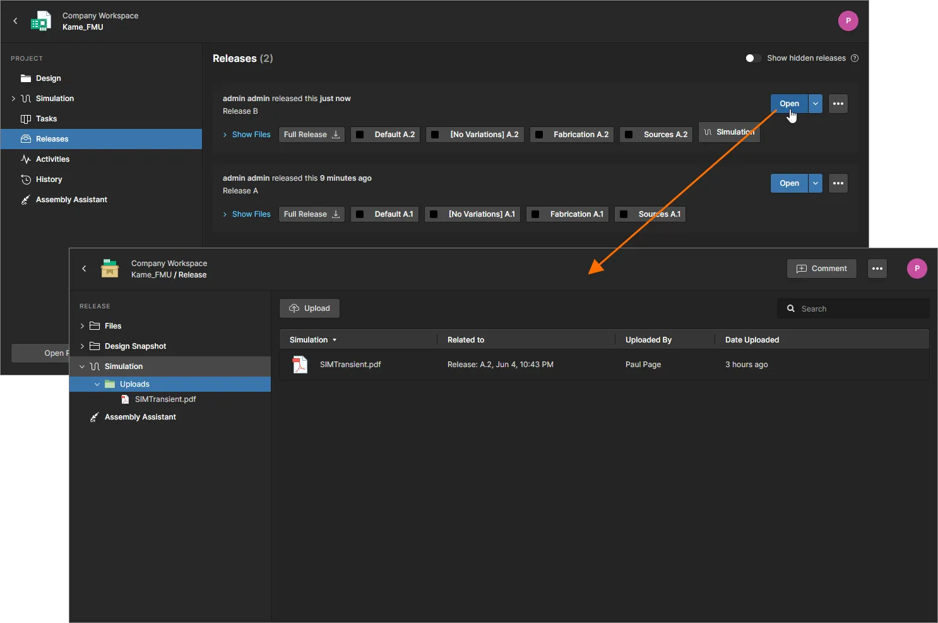Screen dimensions: 938x623
Task: Open the more options menu next to Comment
Action: (877, 269)
